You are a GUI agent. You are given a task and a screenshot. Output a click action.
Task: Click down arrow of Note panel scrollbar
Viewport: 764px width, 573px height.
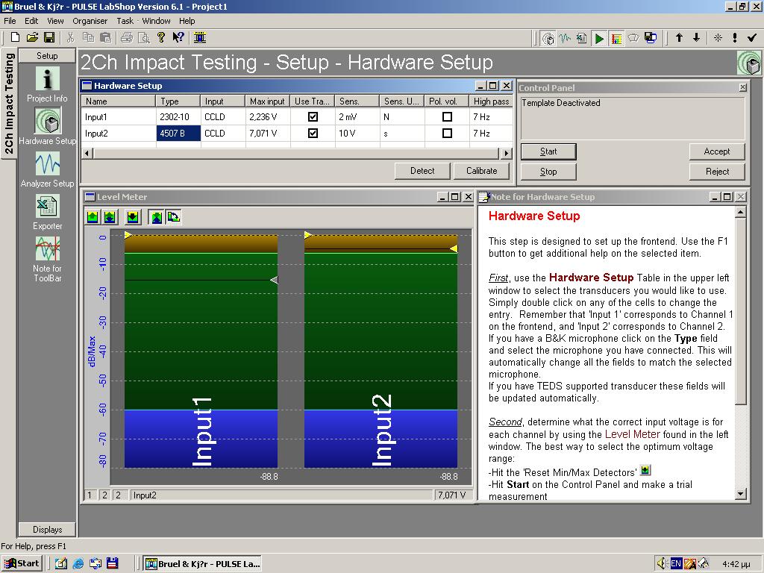tap(740, 494)
